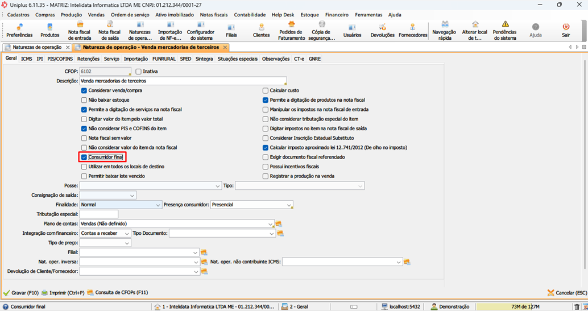The width and height of the screenshot is (588, 311).
Task: Open the Produtos toolbar icon
Action: point(50,31)
